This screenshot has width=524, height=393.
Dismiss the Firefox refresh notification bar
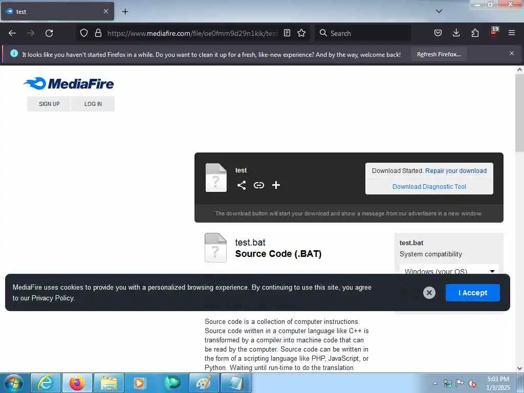[512, 53]
